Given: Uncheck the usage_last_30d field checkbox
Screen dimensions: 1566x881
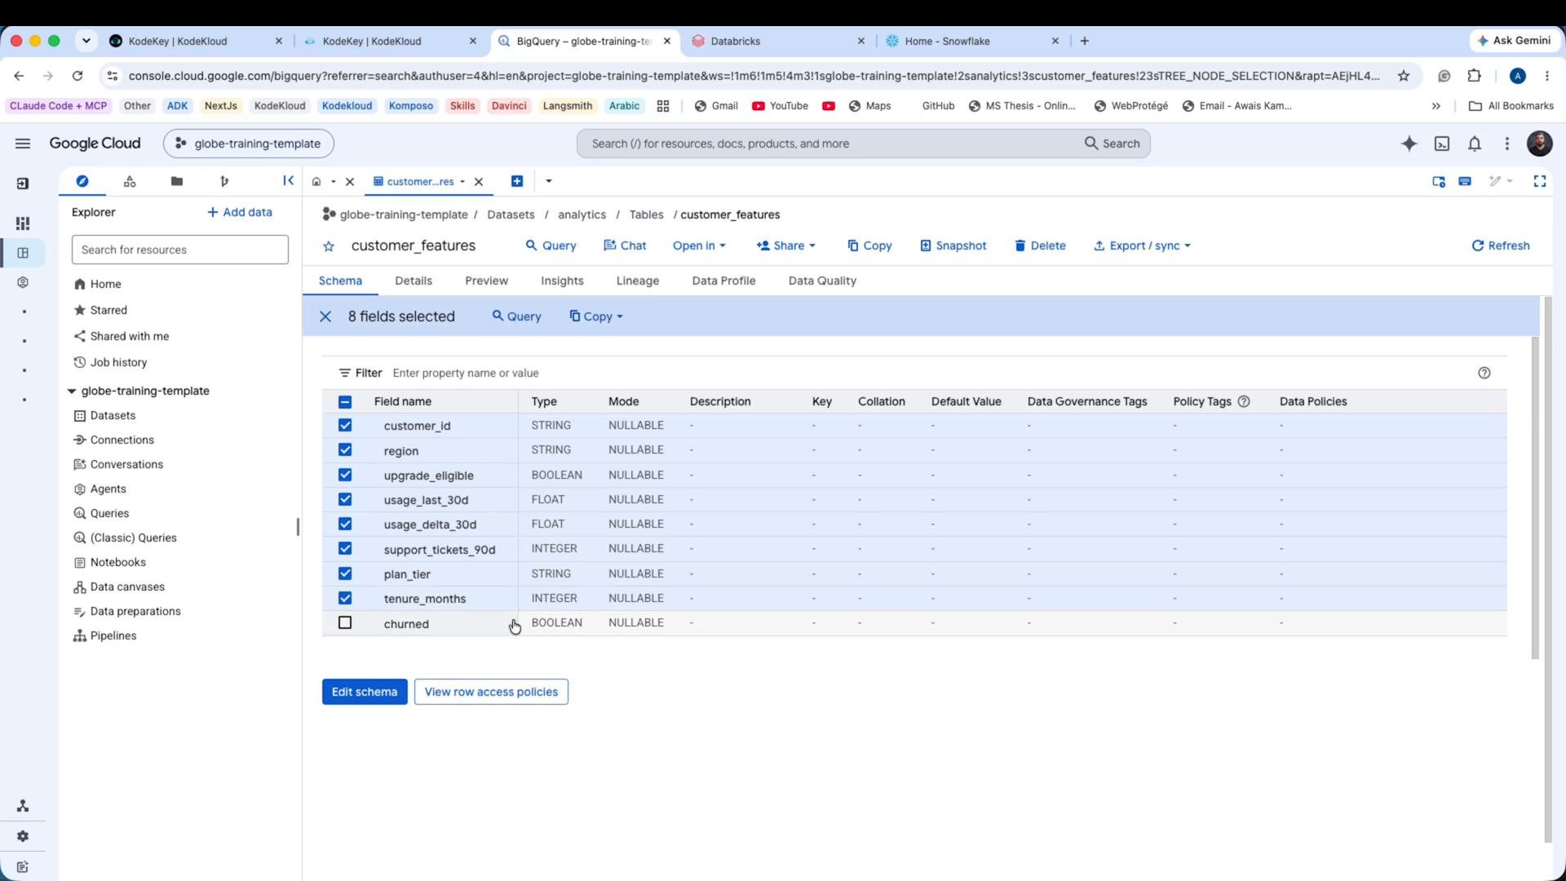Looking at the screenshot, I should (x=345, y=499).
